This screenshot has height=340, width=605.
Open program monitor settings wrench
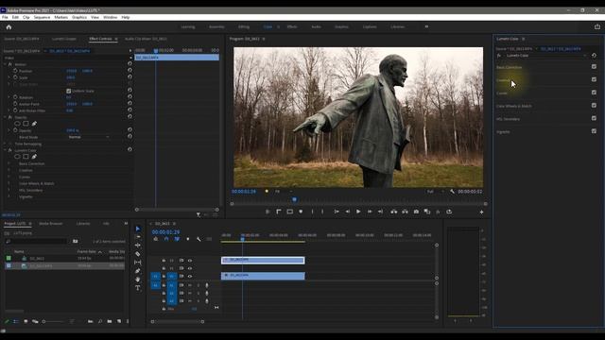pyautogui.click(x=452, y=191)
